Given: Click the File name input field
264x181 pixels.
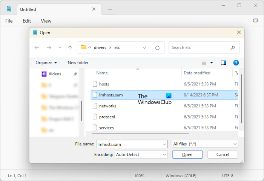Looking at the screenshot, I should click(x=128, y=144).
